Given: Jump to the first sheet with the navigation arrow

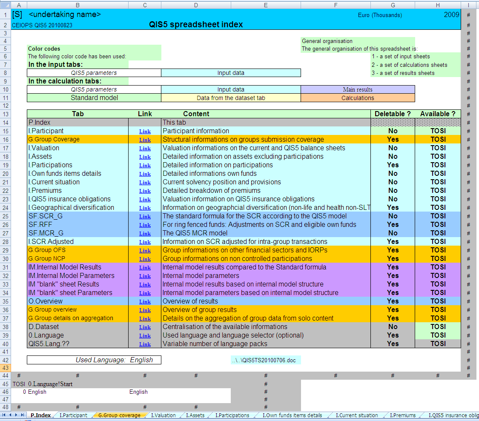Looking at the screenshot, I should click(4, 415).
